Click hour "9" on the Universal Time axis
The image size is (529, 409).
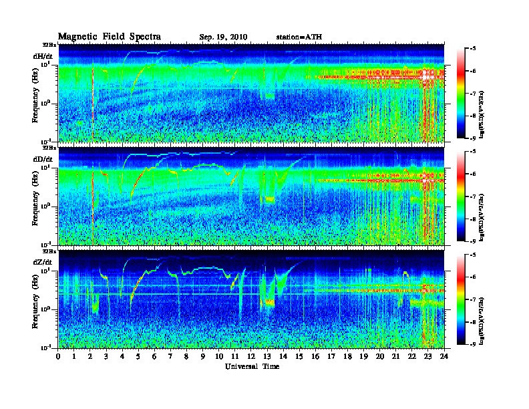coord(203,356)
